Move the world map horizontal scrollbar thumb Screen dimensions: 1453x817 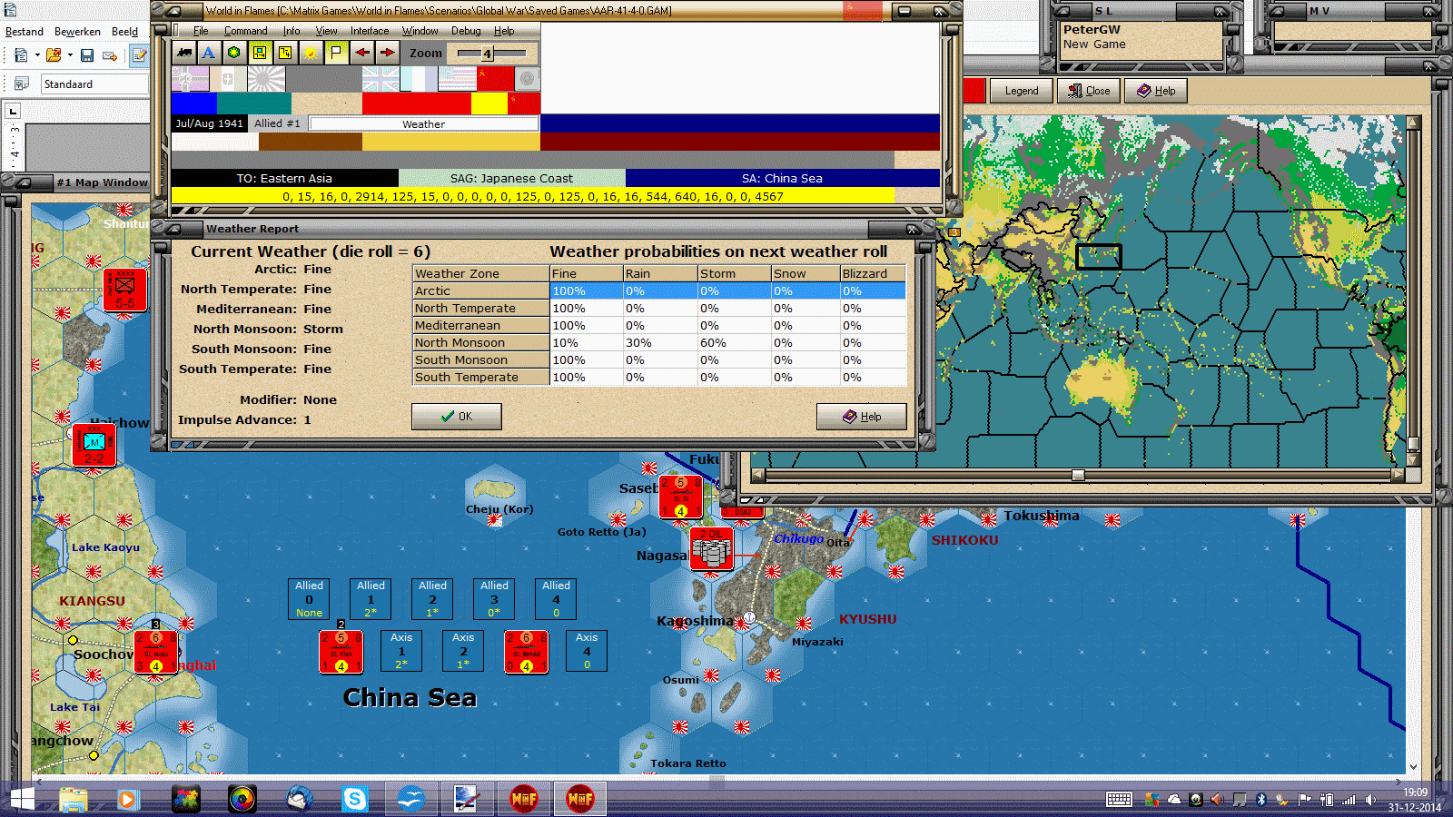point(1078,475)
